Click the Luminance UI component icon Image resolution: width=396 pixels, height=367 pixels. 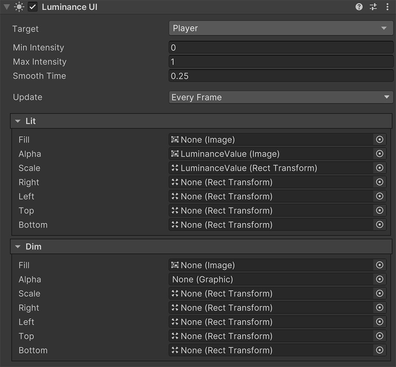coord(19,7)
